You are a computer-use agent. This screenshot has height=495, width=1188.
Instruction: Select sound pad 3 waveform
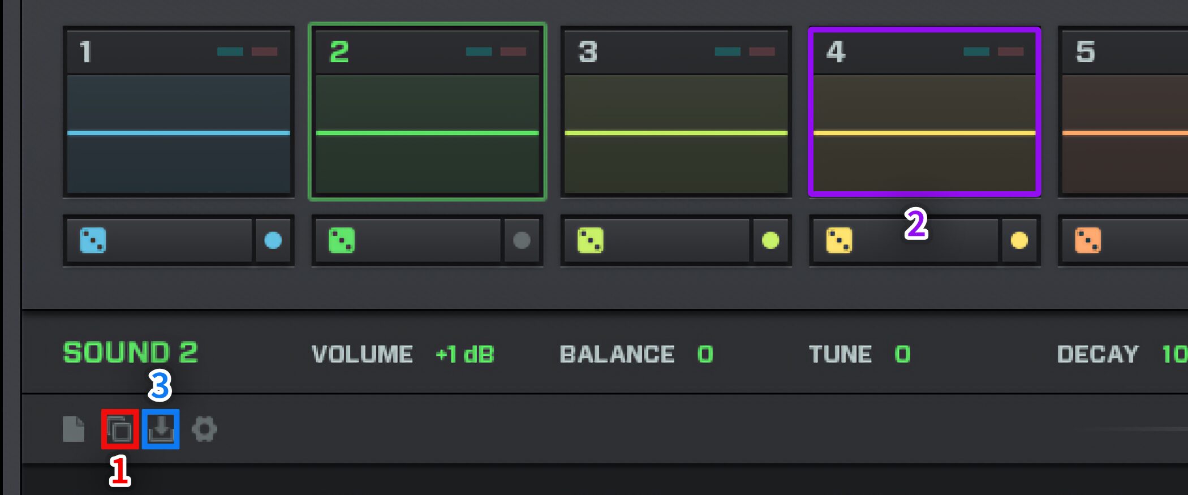coord(676,134)
